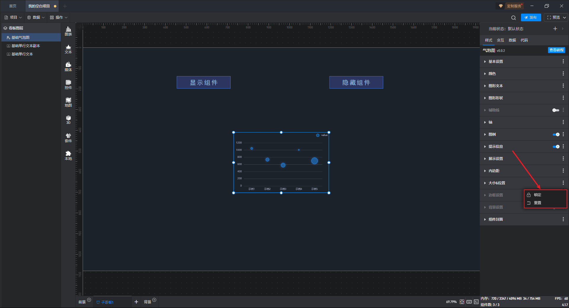The width and height of the screenshot is (569, 308).
Task: Click the three-dot menu for 内边距
Action: (x=563, y=171)
